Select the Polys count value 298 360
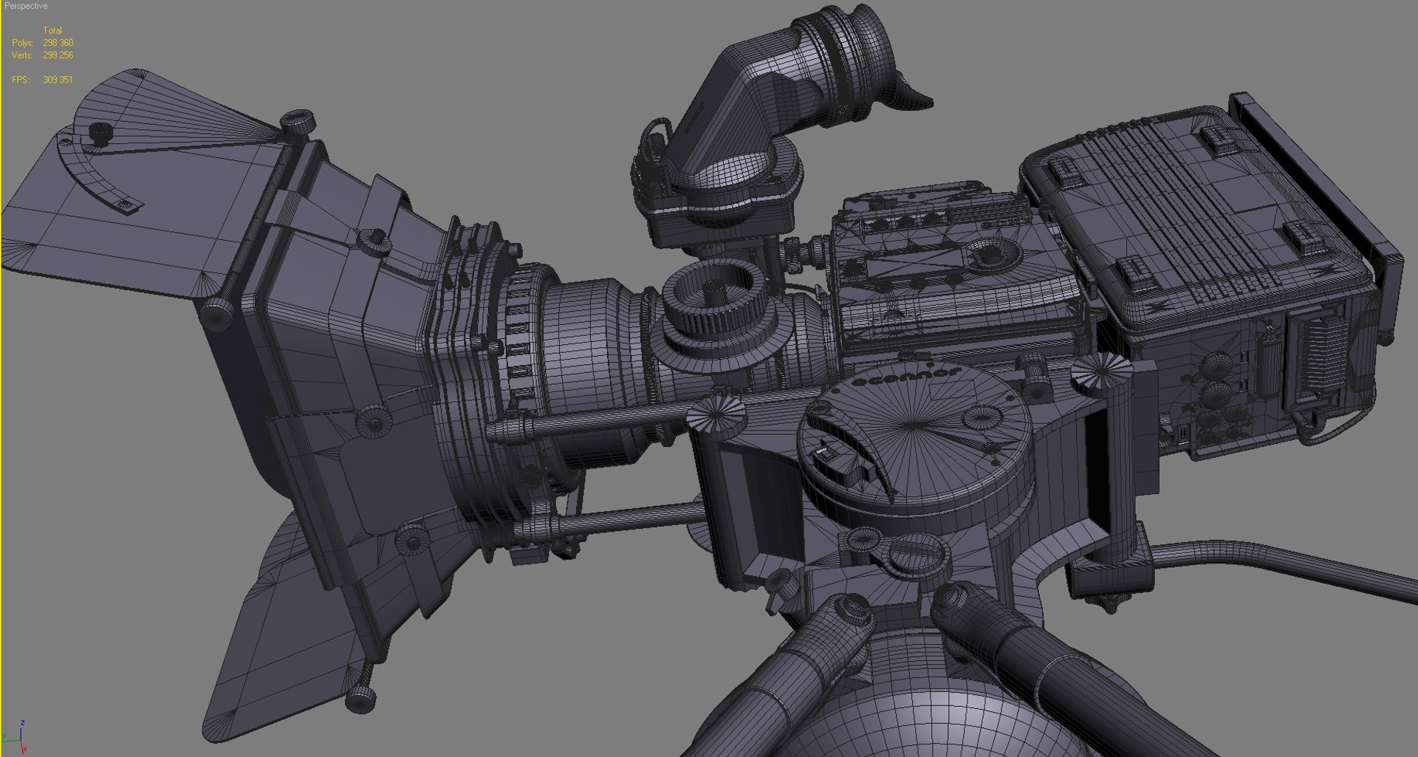 point(58,43)
